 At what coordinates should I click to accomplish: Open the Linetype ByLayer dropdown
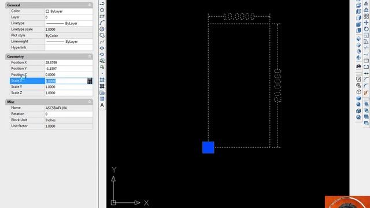pyautogui.click(x=69, y=23)
